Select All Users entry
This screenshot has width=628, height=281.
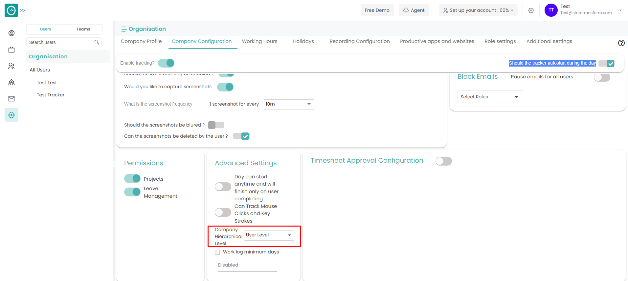click(40, 70)
